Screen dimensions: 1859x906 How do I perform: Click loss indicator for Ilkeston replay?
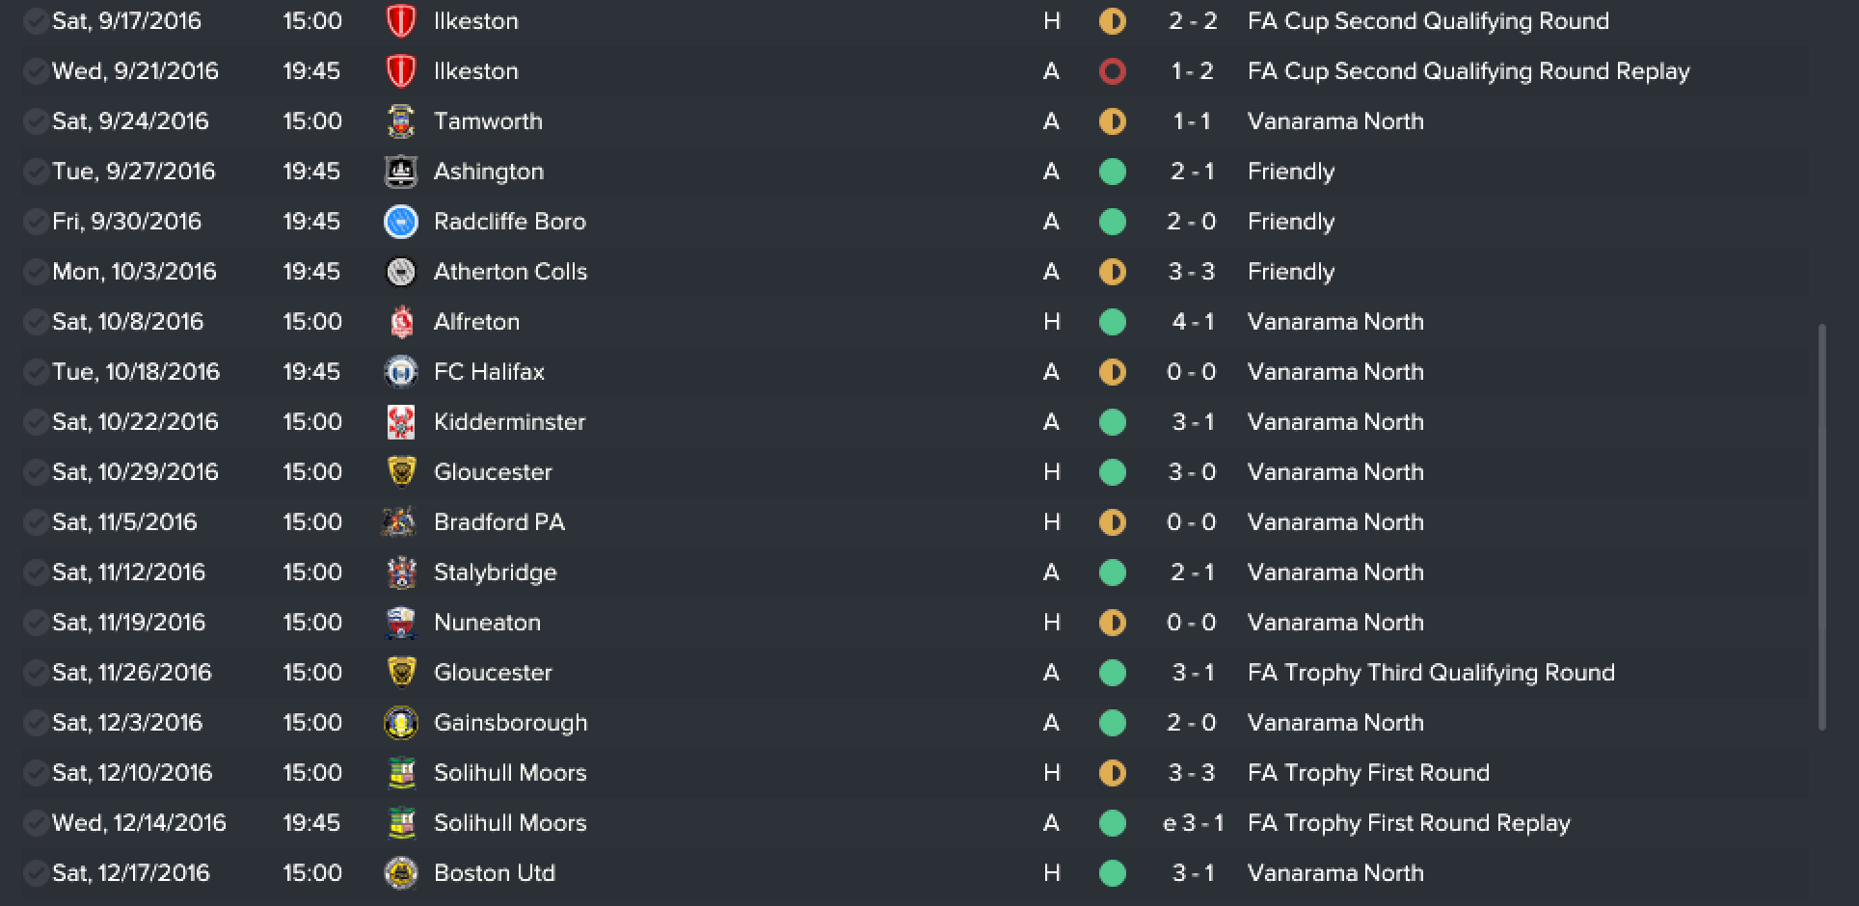tap(1112, 71)
